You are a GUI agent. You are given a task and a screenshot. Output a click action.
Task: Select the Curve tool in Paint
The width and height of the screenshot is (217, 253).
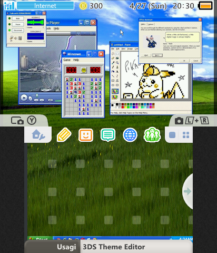117,76
